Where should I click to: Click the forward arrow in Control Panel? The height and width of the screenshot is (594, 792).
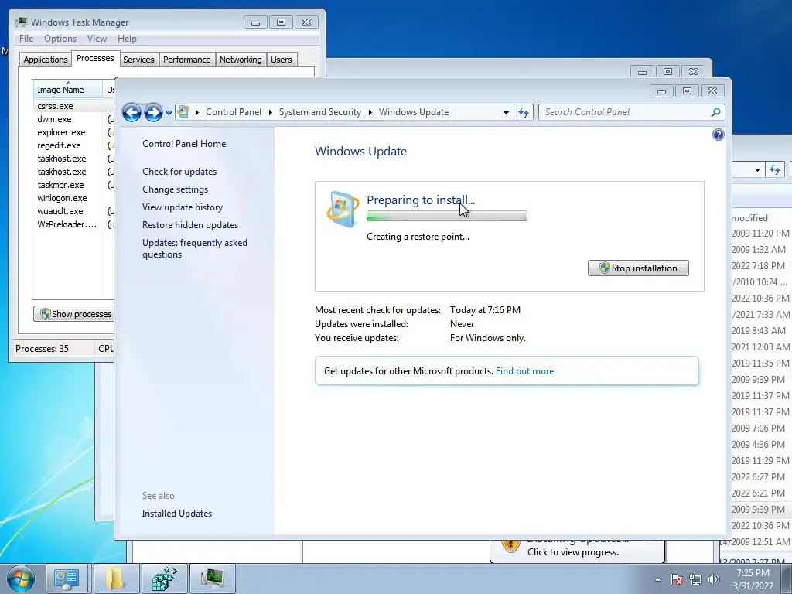(153, 112)
